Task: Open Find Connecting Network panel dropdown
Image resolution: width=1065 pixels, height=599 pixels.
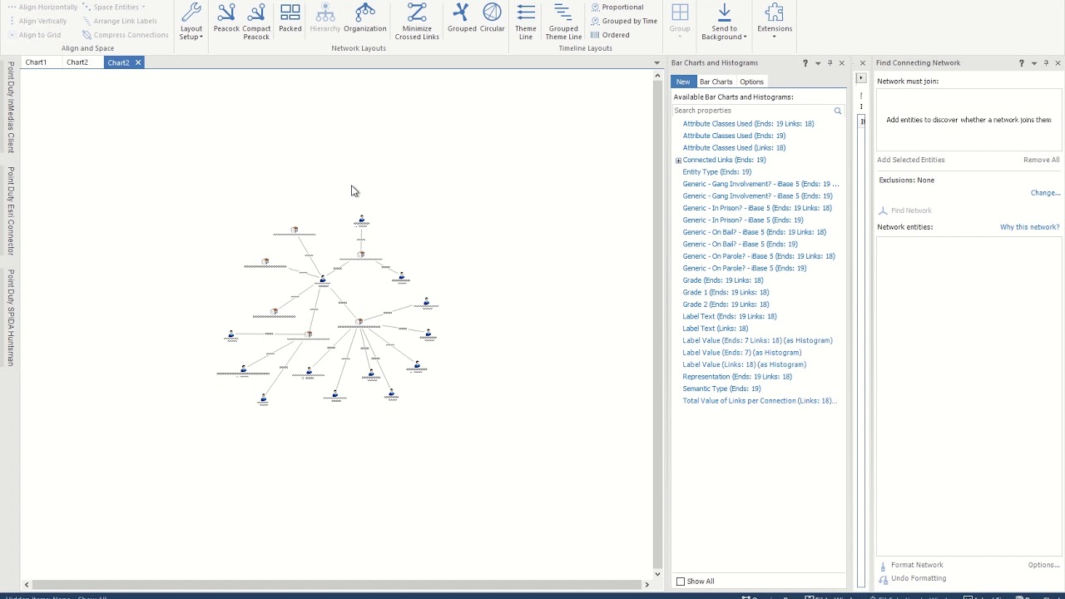Action: pyautogui.click(x=1034, y=63)
